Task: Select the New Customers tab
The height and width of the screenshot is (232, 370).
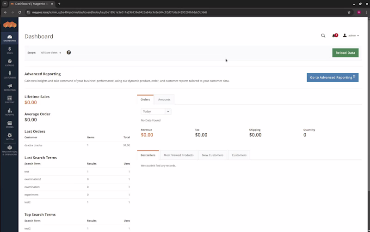Action: point(213,155)
